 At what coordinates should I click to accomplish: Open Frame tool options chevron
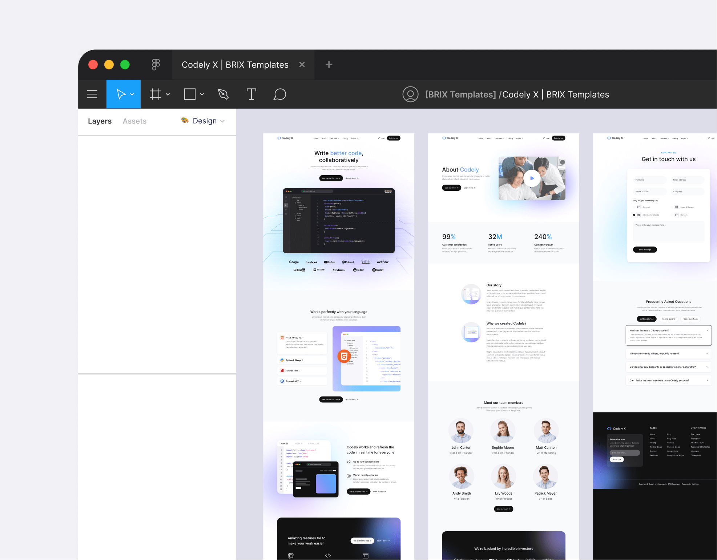pyautogui.click(x=168, y=94)
